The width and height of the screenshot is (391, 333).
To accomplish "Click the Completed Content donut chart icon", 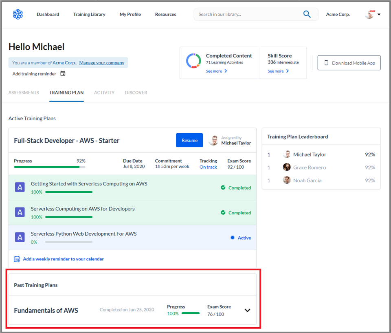I will [x=193, y=61].
